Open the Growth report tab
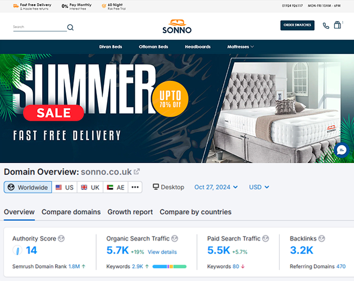 130,212
